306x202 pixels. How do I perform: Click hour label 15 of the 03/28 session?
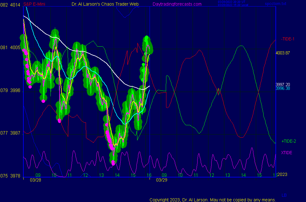coord(133,175)
